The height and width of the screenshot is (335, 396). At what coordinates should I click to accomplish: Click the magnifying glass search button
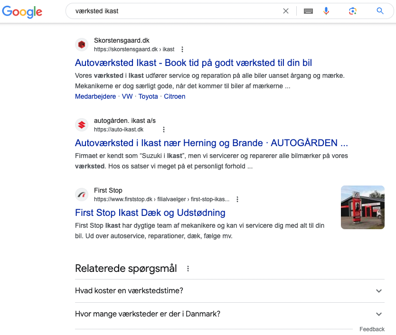(380, 11)
